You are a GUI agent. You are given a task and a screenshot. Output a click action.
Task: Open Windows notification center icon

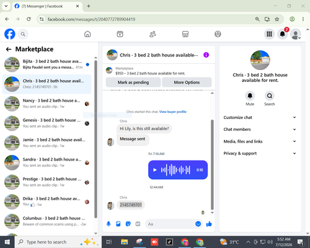[301, 242]
